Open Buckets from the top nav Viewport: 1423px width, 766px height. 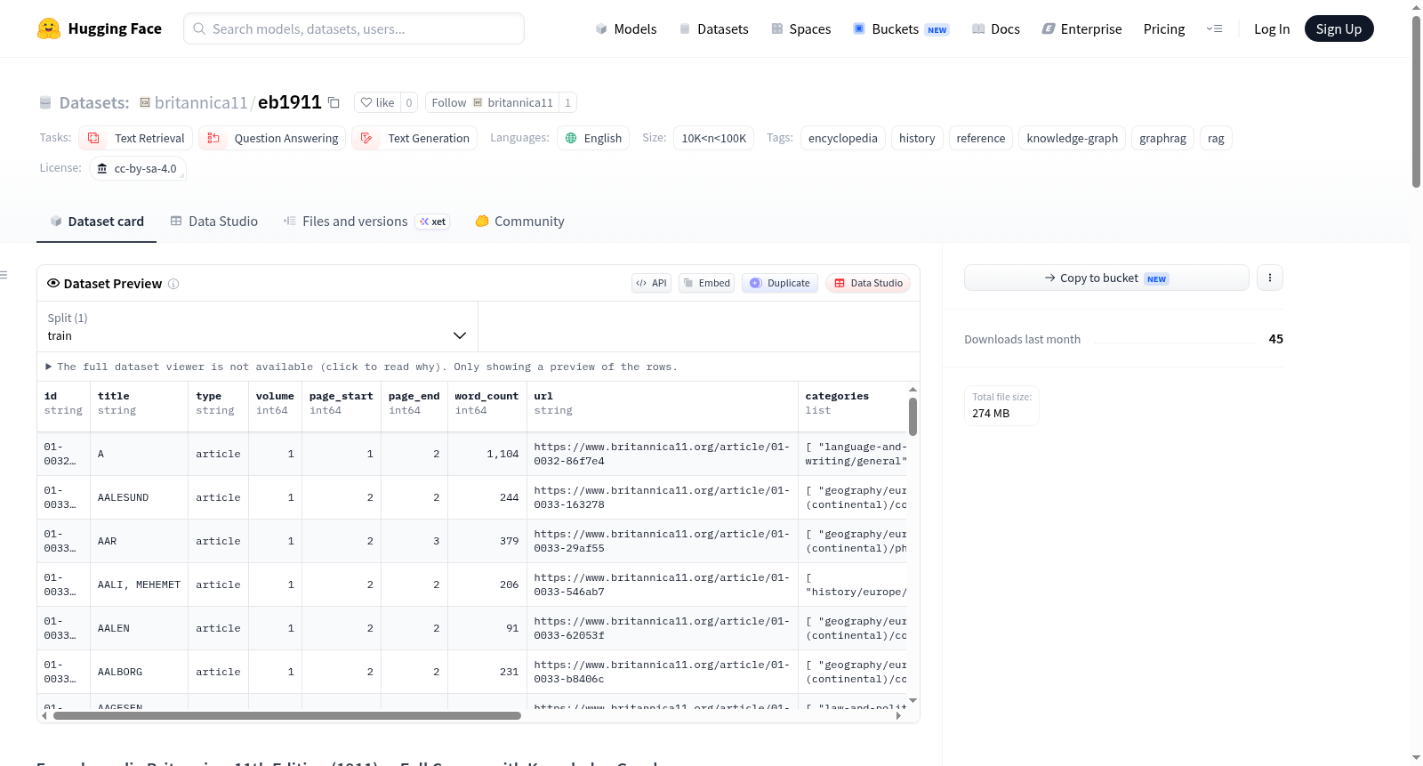click(x=901, y=28)
